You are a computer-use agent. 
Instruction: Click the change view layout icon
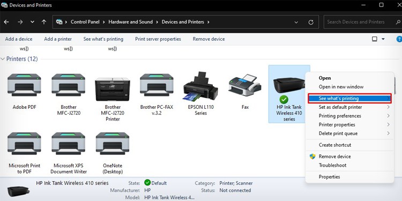pos(375,39)
